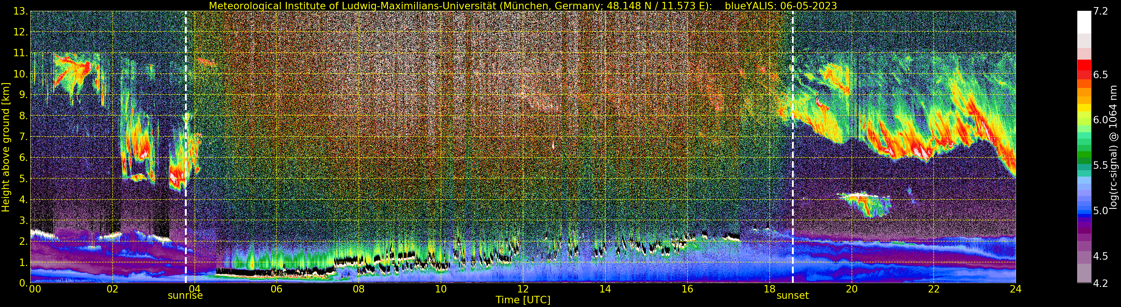Click the height axis tick label 7
The width and height of the screenshot is (1121, 307).
(24, 137)
